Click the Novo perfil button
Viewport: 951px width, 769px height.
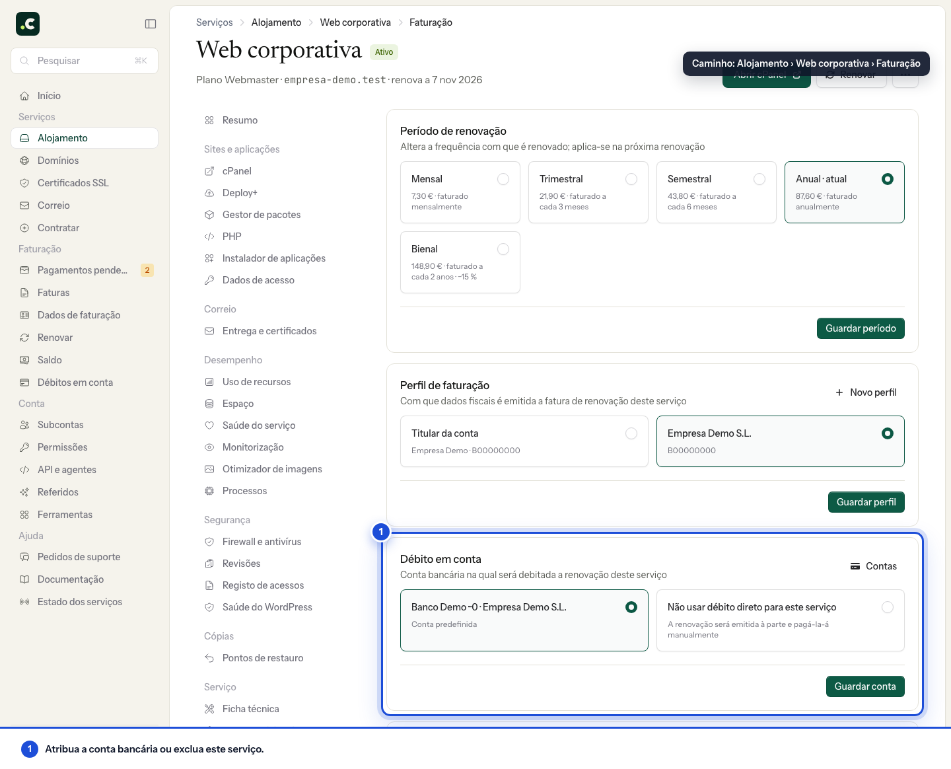point(866,392)
